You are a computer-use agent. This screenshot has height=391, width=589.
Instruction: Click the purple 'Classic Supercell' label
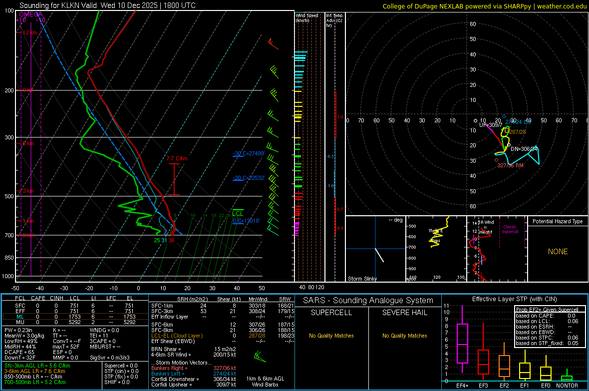point(510,229)
